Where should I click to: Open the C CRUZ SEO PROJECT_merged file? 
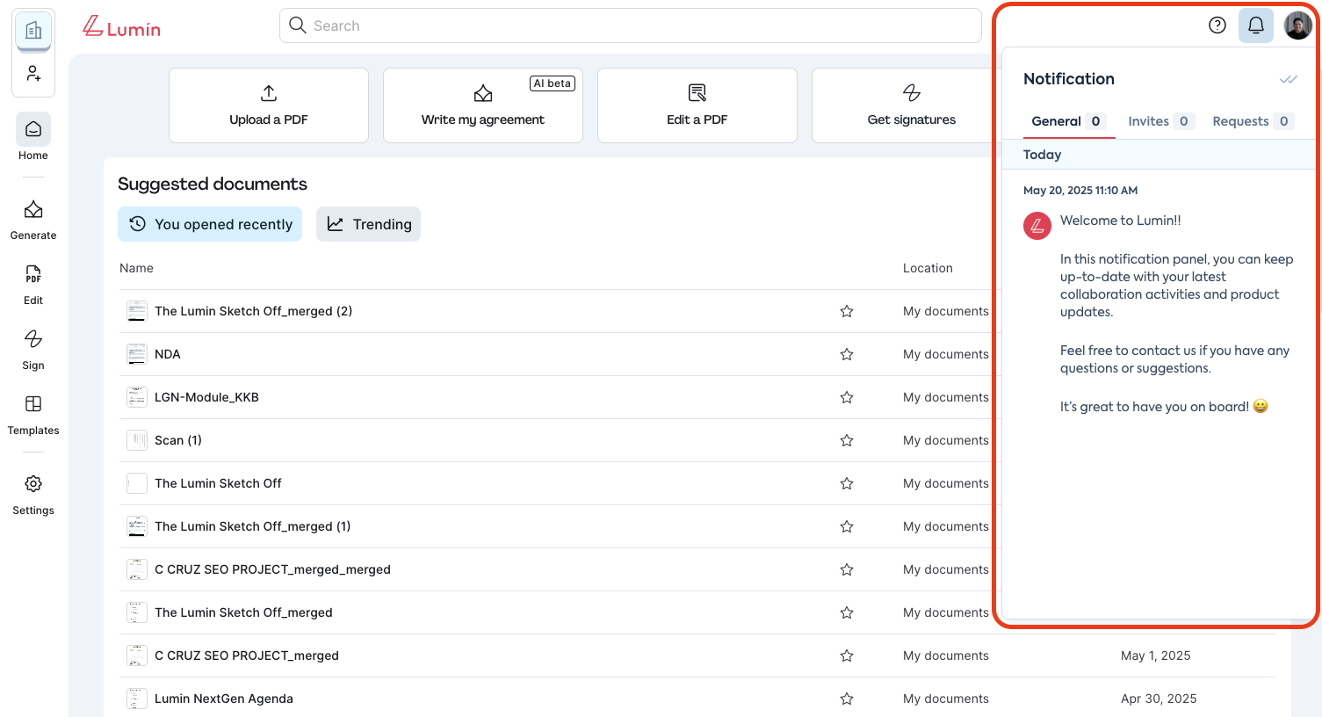(247, 655)
